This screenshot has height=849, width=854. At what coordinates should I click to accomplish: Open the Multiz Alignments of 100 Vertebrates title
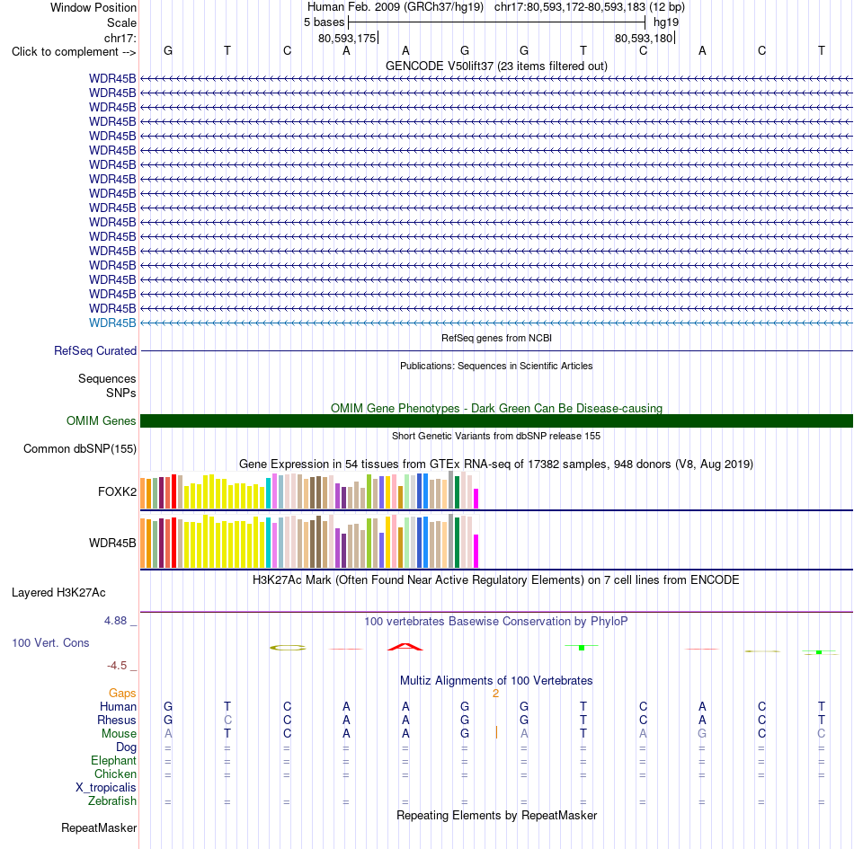(496, 681)
